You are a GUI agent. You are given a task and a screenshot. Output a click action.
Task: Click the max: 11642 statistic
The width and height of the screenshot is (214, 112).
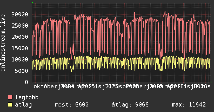pyautogui.click(x=189, y=105)
